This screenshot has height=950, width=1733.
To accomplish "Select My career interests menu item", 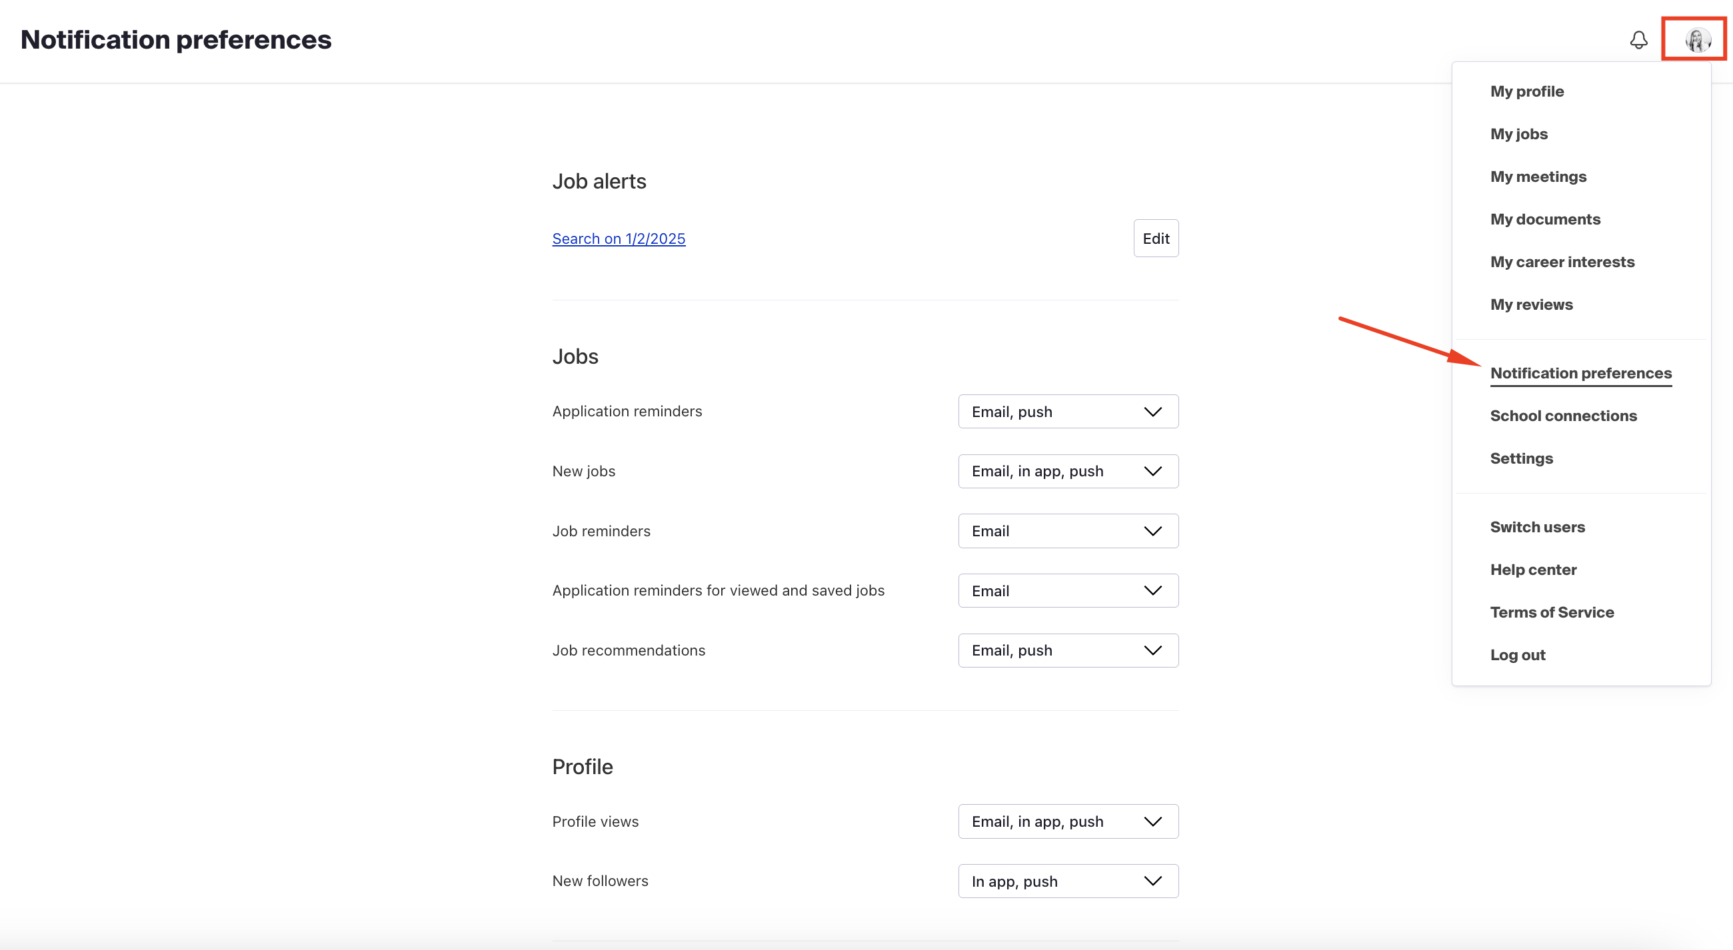I will 1562,262.
